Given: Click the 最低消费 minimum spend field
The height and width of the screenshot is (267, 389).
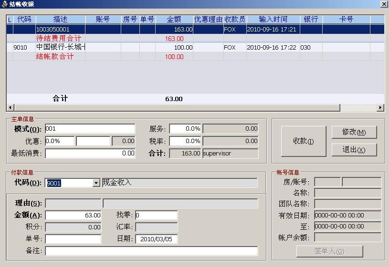Looking at the screenshot, I should (x=90, y=153).
